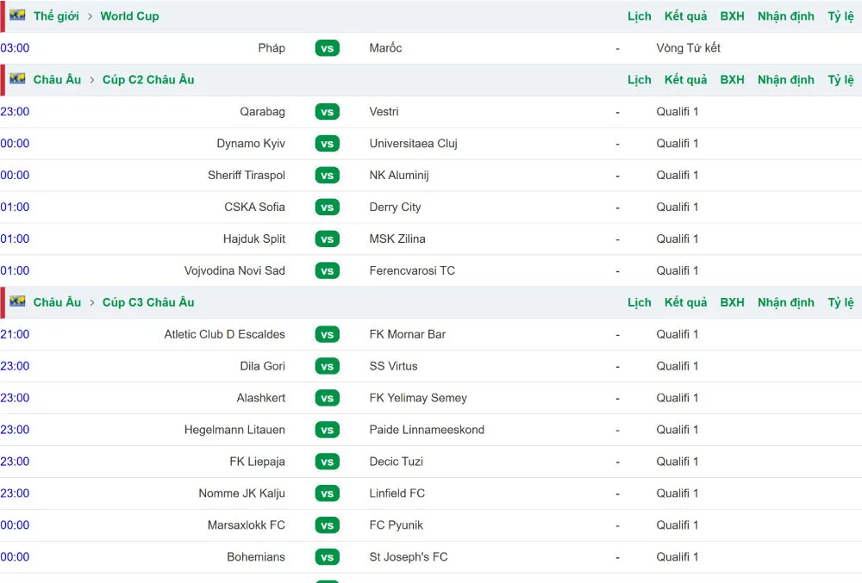The image size is (862, 583).
Task: Click Qualifi 1 label in Bohemians row
Action: click(x=678, y=558)
